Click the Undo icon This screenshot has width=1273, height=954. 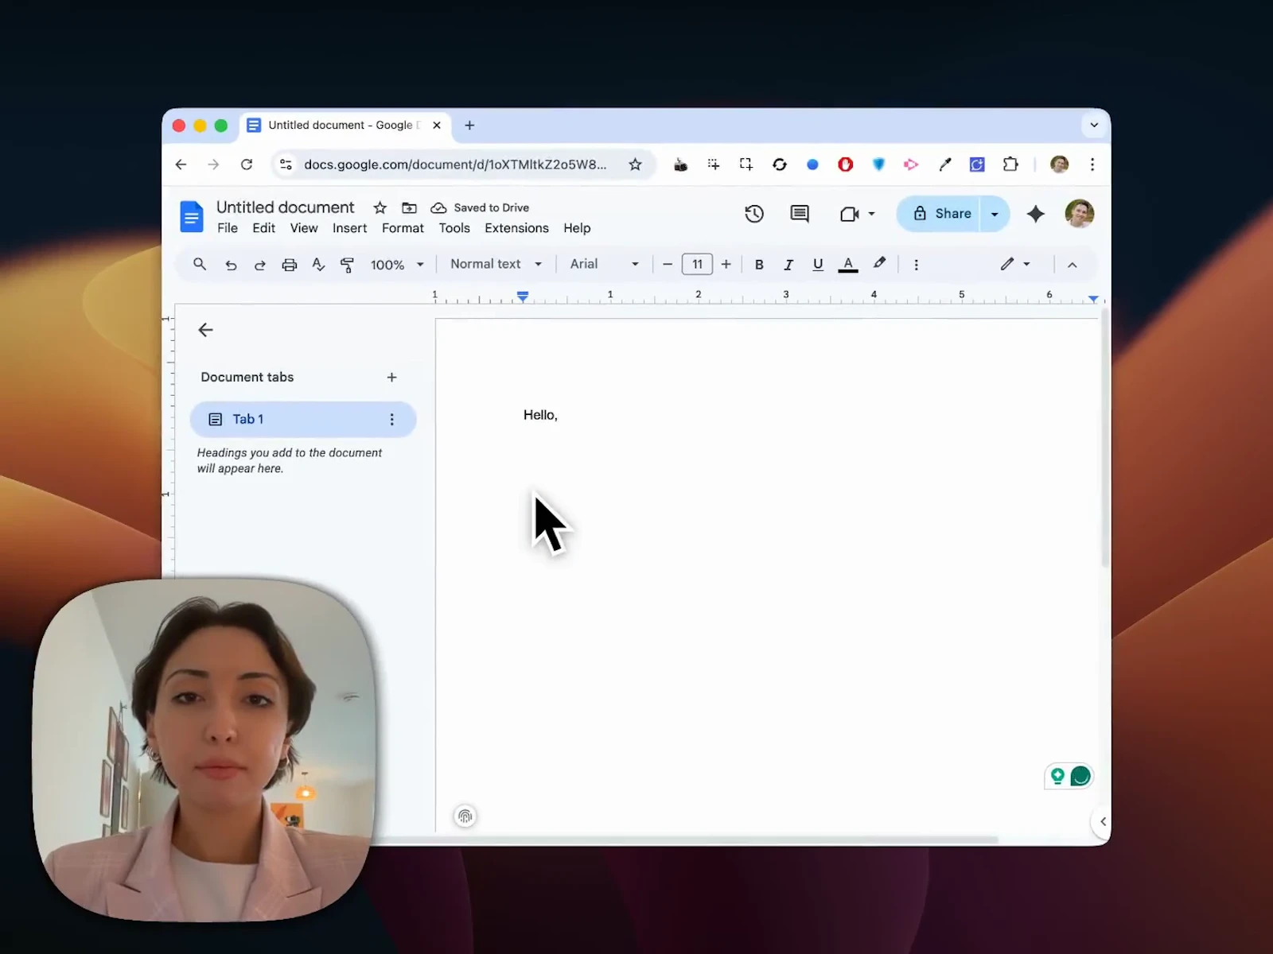(231, 265)
